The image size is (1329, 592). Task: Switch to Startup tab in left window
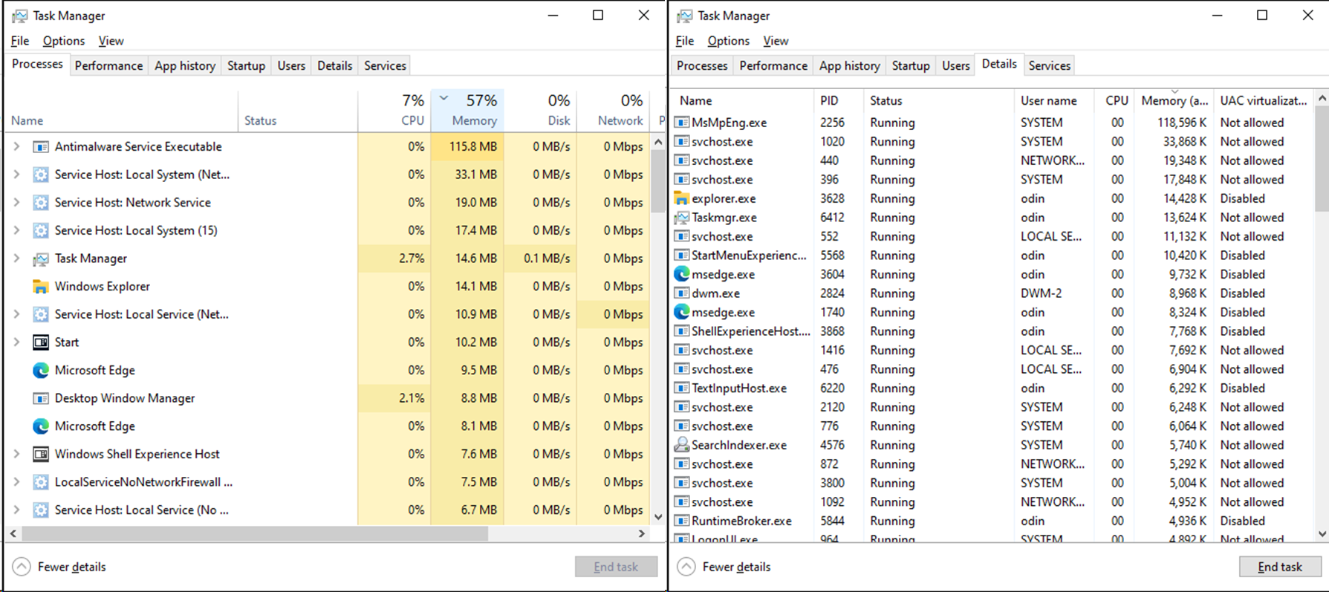click(246, 65)
